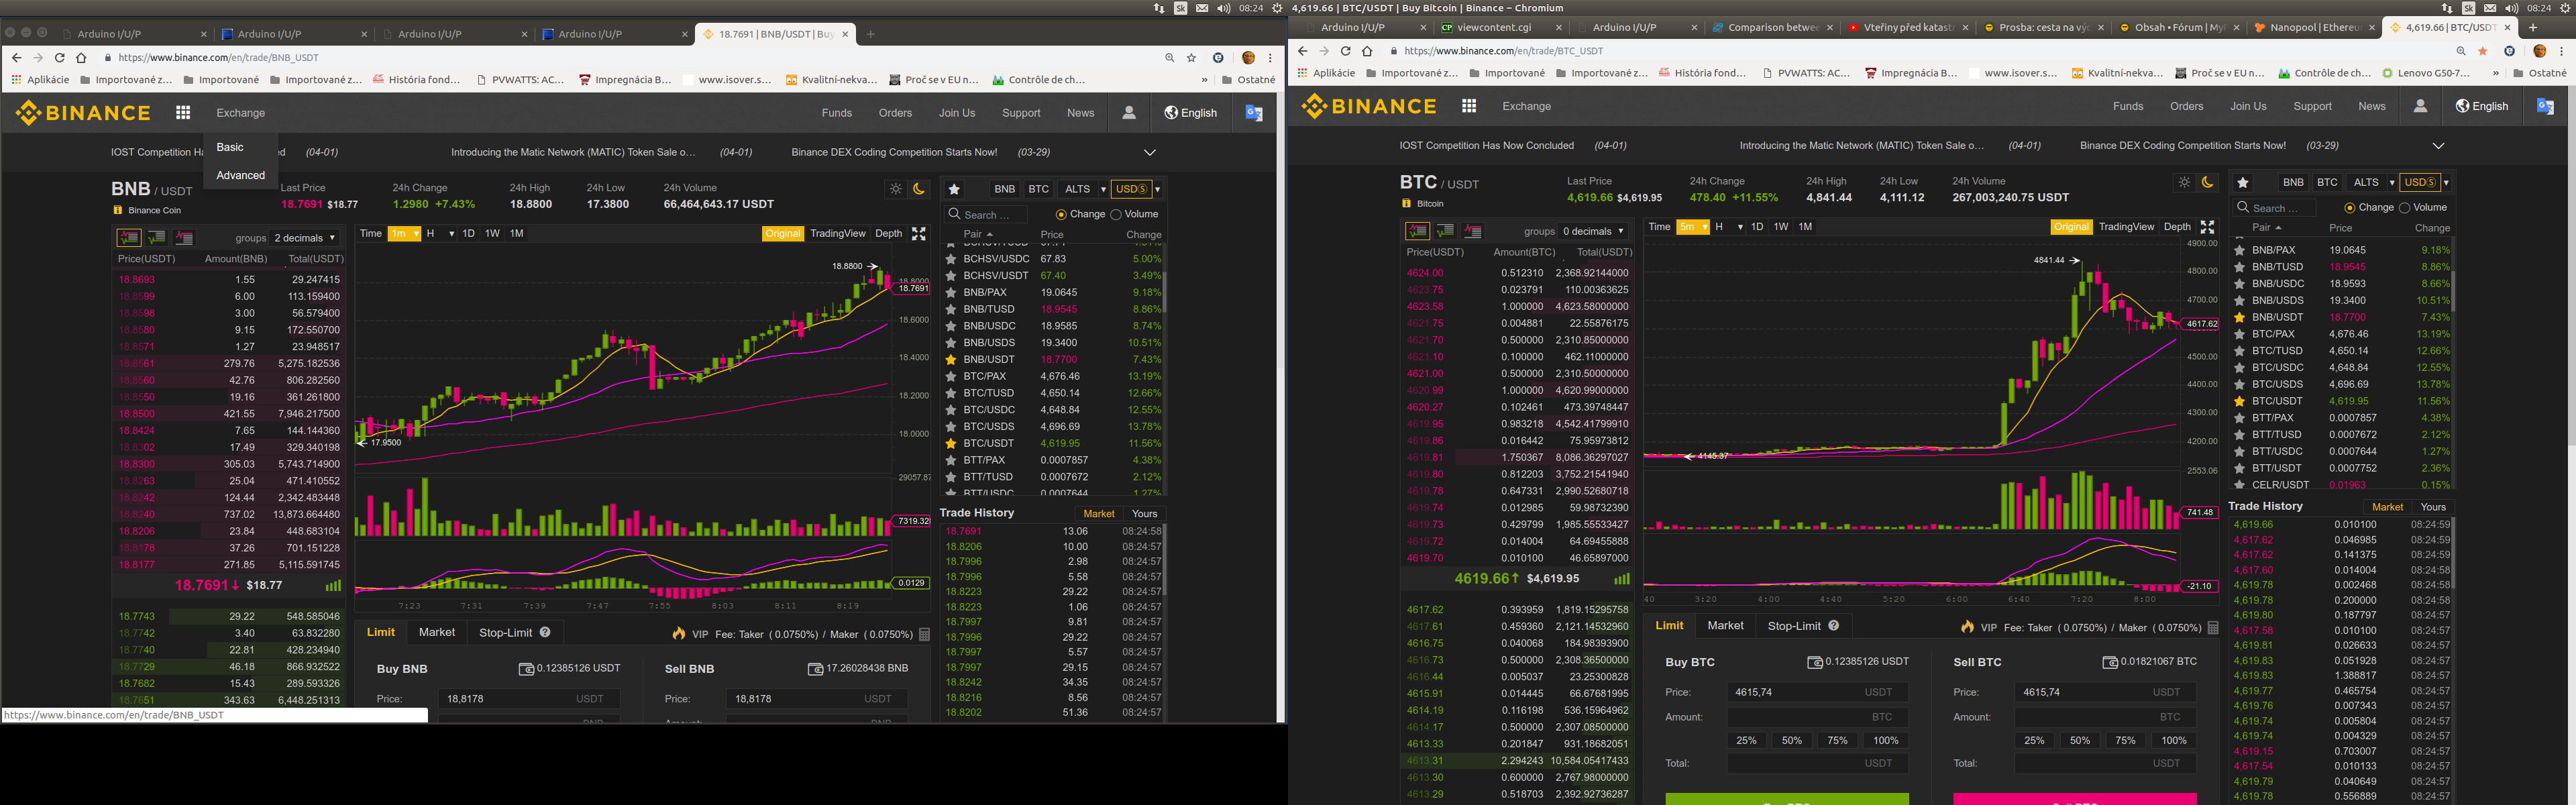The height and width of the screenshot is (805, 2576).
Task: Open the '2 decimals' groups dropdown
Action: click(x=305, y=238)
